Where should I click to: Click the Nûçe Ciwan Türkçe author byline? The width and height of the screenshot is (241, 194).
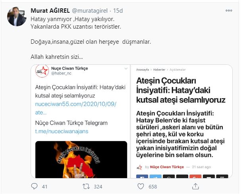(167, 167)
